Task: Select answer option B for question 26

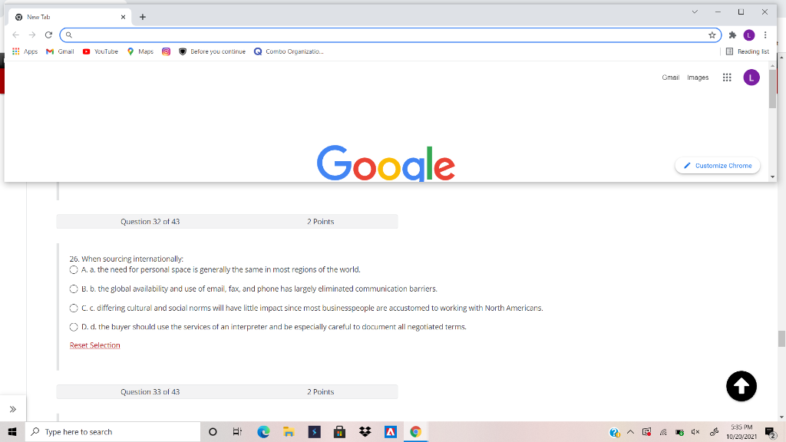Action: (74, 289)
